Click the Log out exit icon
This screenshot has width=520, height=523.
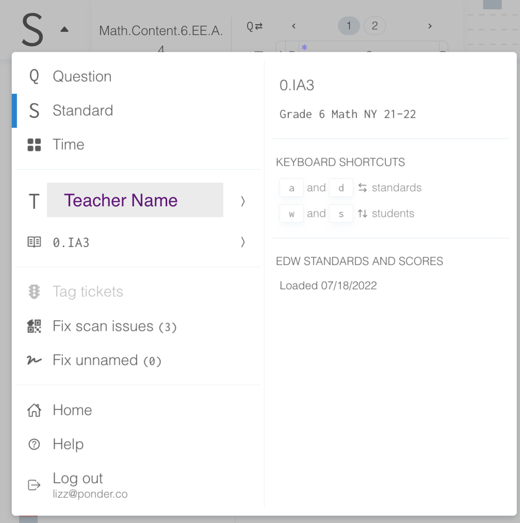tap(34, 485)
